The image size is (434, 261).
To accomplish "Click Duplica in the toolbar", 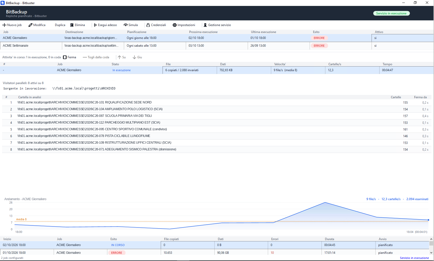I will [60, 25].
